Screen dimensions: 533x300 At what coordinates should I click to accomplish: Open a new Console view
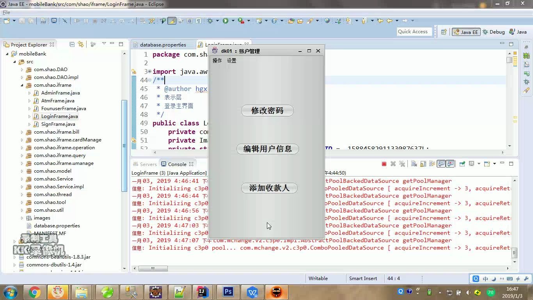[487, 164]
